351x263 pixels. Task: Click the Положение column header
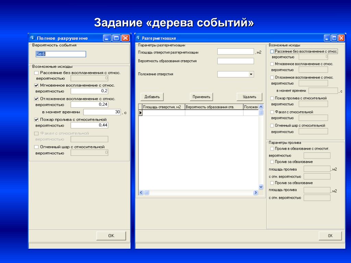pos(251,107)
